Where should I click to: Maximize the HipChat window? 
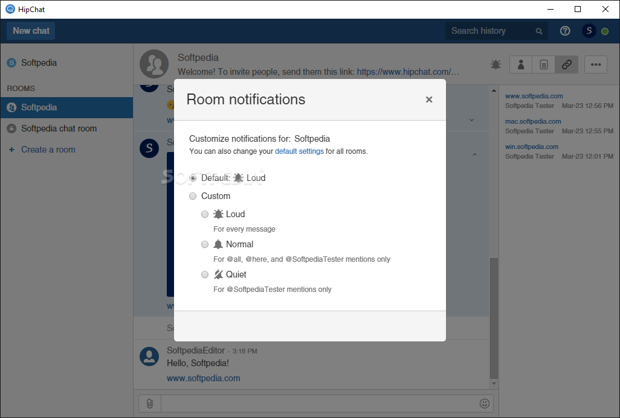click(x=578, y=9)
